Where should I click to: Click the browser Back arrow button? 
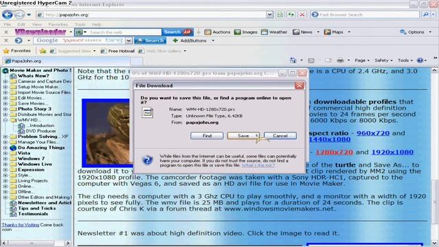click(x=8, y=14)
